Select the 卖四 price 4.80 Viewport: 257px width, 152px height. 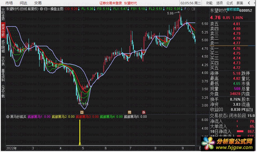tap(236, 29)
